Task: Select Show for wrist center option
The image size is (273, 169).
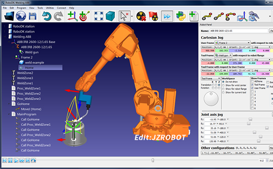Action: 223,85
